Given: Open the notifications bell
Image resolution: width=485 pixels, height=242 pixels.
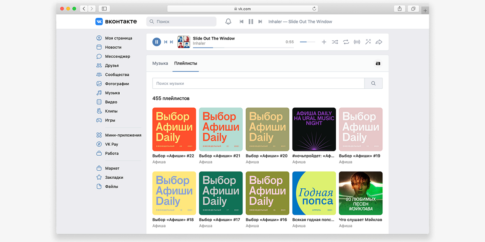Looking at the screenshot, I should pos(228,21).
